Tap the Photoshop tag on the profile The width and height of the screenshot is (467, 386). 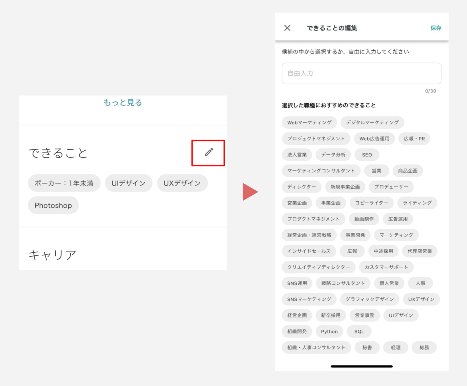(53, 205)
